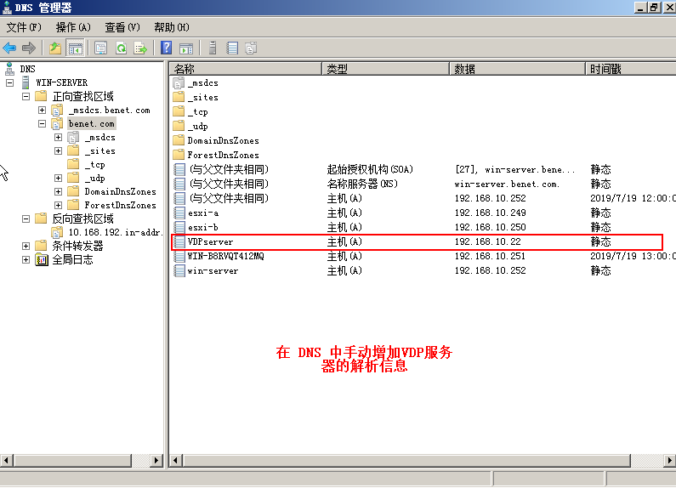Click the record icon beside VDPserver

[x=179, y=241]
